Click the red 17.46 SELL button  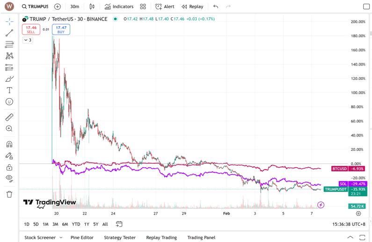point(31,29)
